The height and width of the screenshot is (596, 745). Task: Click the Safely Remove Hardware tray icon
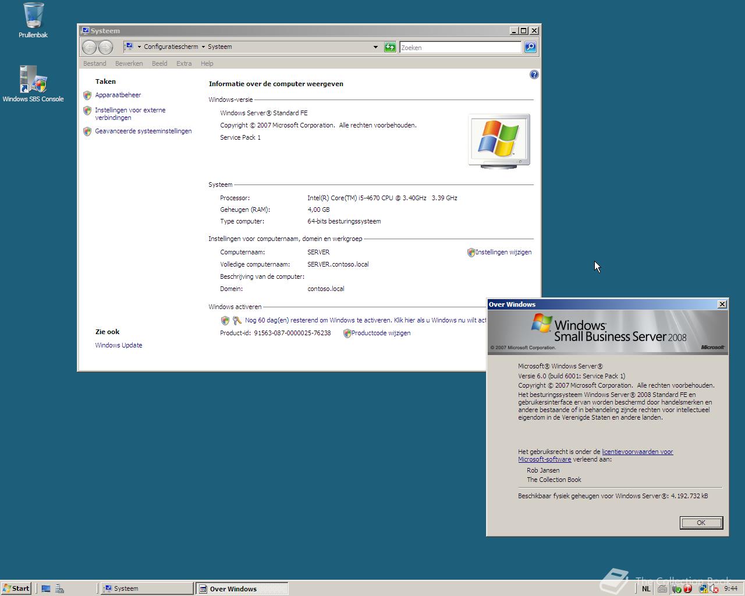pos(677,588)
